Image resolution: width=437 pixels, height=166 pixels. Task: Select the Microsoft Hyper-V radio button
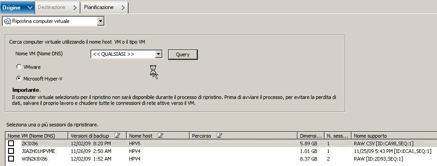point(19,78)
